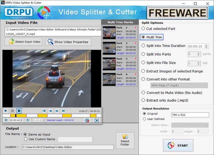214x155 pixels.
Task: Set the trim end mark
Action: tap(28, 120)
